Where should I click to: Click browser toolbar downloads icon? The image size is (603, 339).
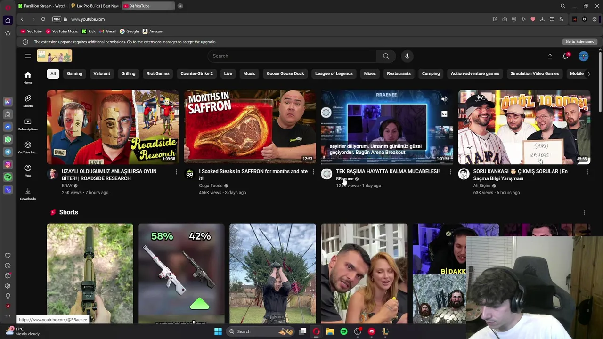tap(542, 19)
